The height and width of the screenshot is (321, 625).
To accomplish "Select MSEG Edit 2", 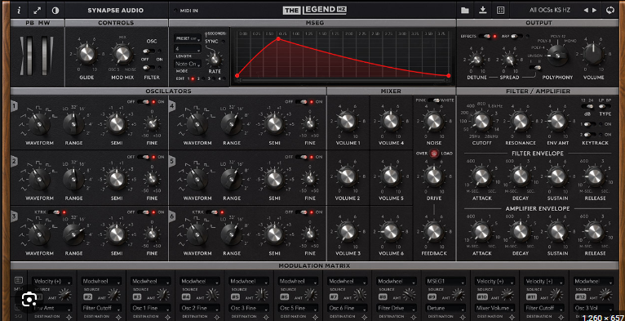I will (x=202, y=78).
